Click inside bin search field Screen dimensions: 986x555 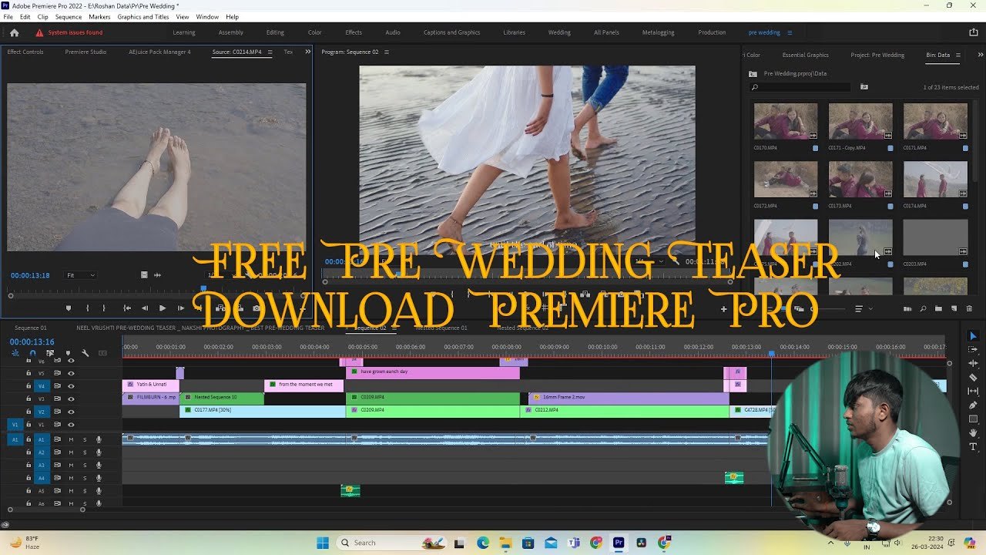pos(801,87)
